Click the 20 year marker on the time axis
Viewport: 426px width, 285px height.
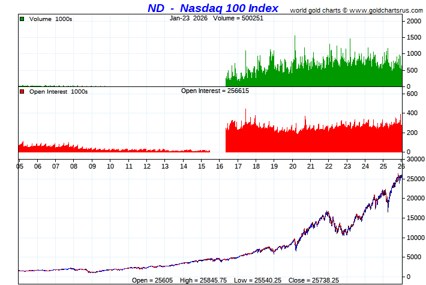pyautogui.click(x=292, y=166)
